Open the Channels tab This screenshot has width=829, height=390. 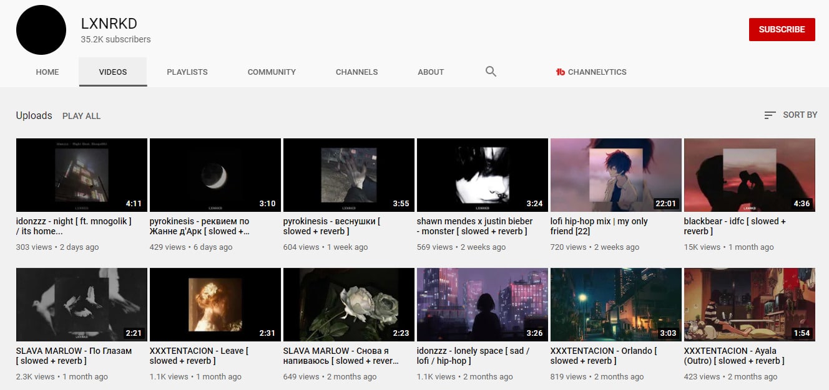pos(356,72)
